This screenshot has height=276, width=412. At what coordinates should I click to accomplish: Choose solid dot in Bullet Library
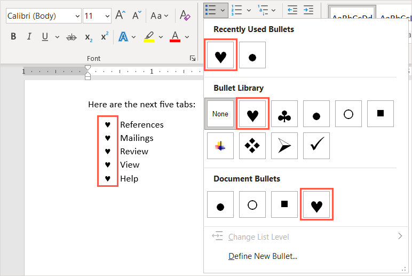tap(316, 114)
